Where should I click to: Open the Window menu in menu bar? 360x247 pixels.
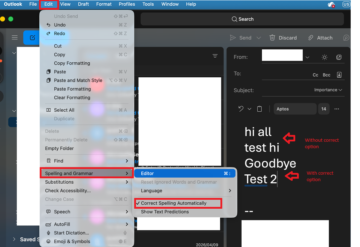click(170, 4)
